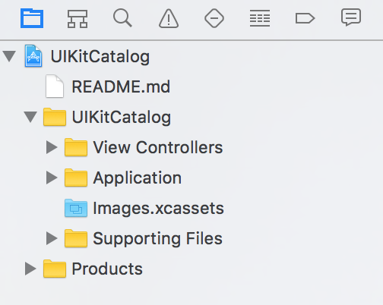Viewport: 383px width, 305px height.
Task: Expand the View Controllers group
Action: (52, 147)
